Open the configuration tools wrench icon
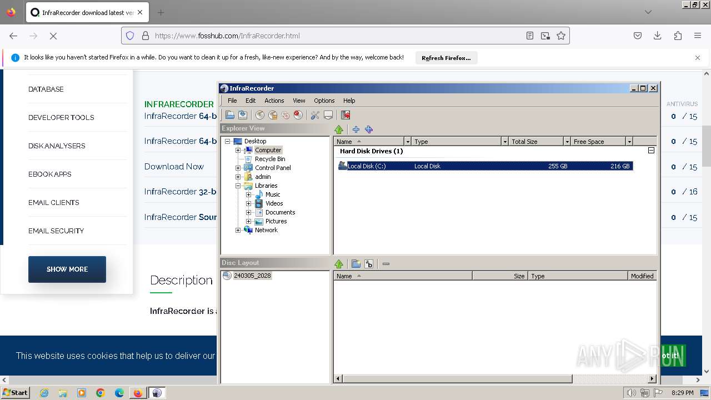 [x=315, y=115]
